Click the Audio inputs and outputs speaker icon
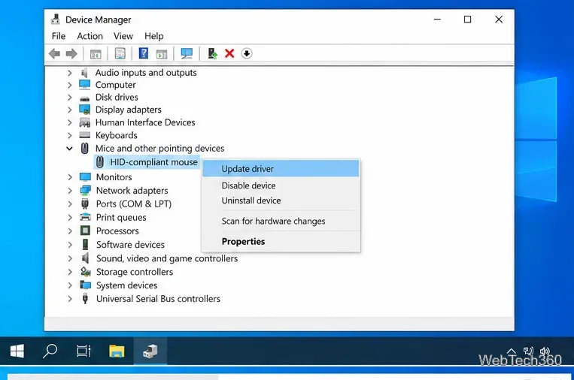The width and height of the screenshot is (574, 380). point(84,73)
